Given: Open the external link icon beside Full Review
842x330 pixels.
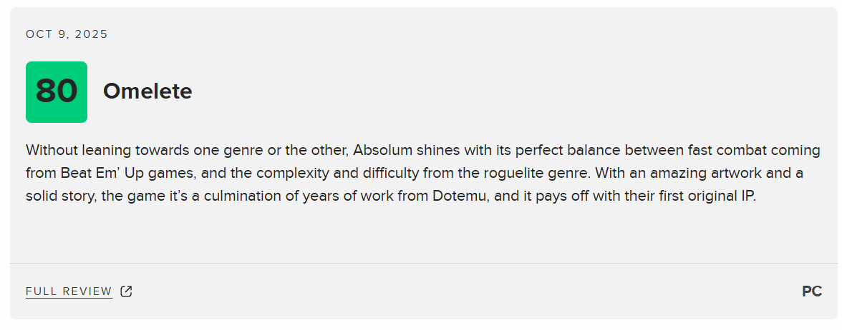Looking at the screenshot, I should click(126, 291).
